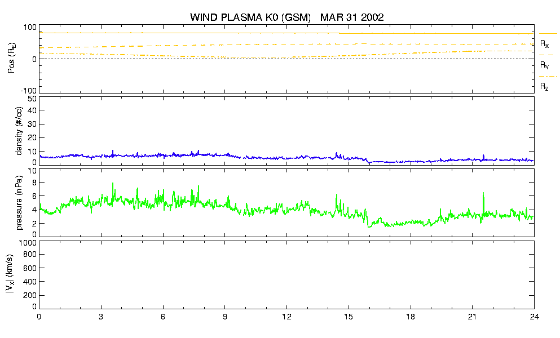Click the 800 tick on velocity axis
The width and height of the screenshot is (560, 338).
(x=30, y=255)
